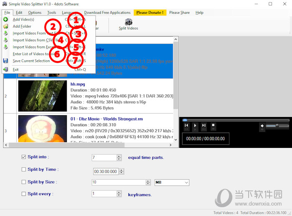
Task: Enable the Split every keyframes checkbox
Action: 24,194
